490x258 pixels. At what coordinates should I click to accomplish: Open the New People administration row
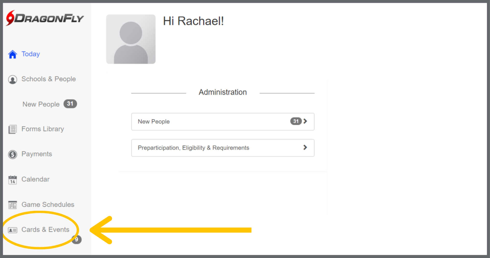204,122
